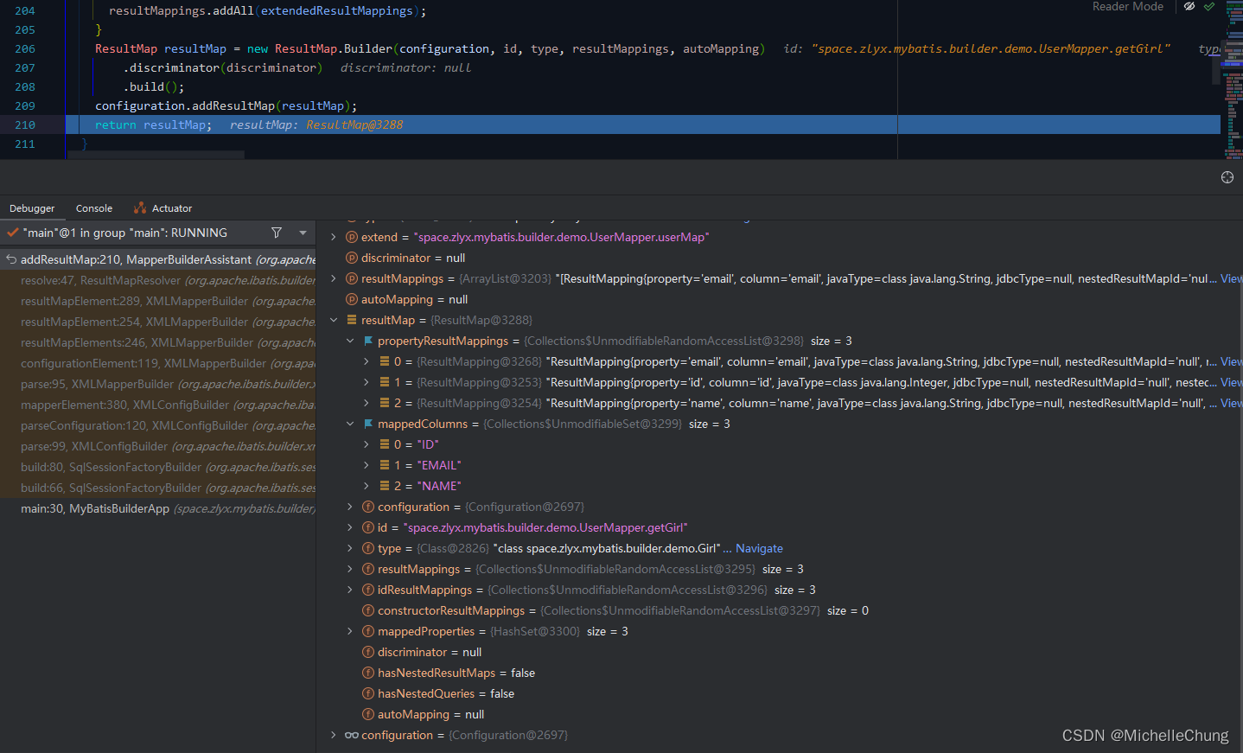Open the threads filter icon

click(x=277, y=233)
